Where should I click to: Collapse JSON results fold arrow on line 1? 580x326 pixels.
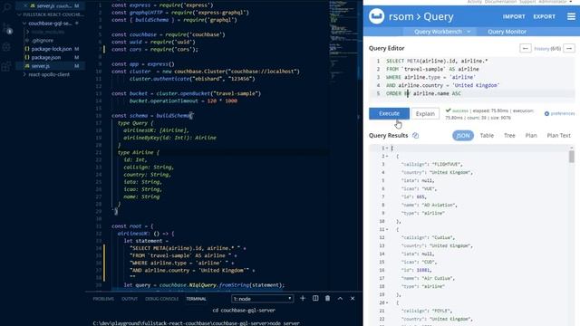point(387,149)
